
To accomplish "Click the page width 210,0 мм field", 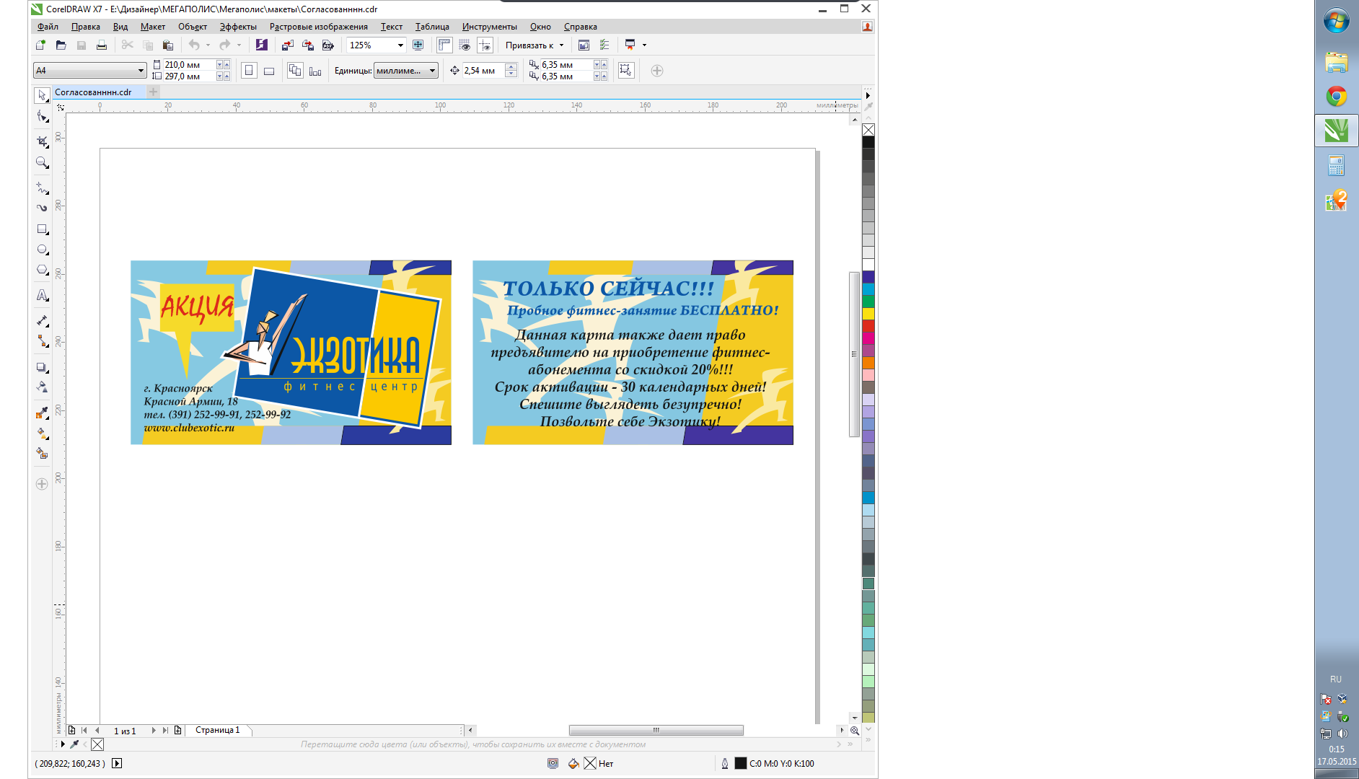I will pyautogui.click(x=190, y=65).
